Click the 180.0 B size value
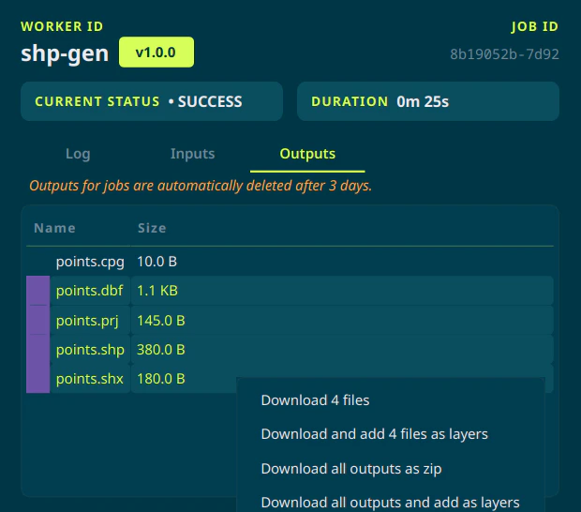Image resolution: width=581 pixels, height=512 pixels. tap(161, 379)
